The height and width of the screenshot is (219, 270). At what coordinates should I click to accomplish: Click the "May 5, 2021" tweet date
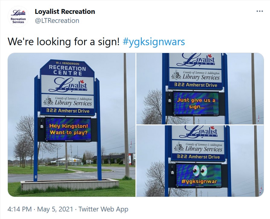(x=55, y=209)
